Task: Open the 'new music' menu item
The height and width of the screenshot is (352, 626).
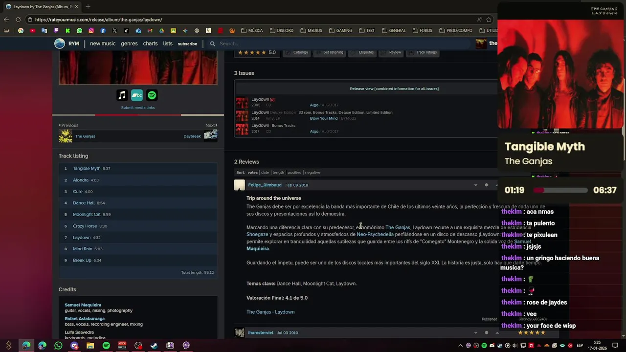Action: click(x=103, y=44)
